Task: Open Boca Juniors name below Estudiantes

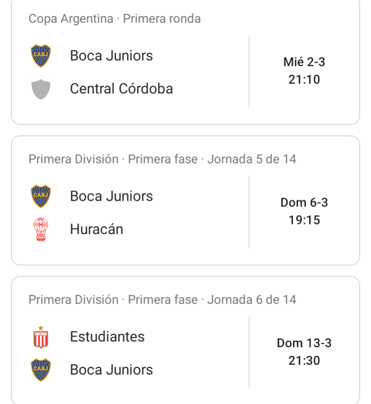Action: [x=111, y=370]
